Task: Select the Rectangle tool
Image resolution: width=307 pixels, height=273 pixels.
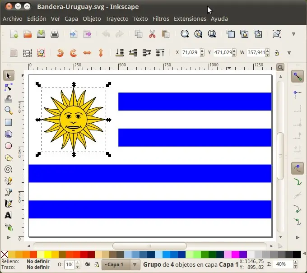Action: point(8,122)
